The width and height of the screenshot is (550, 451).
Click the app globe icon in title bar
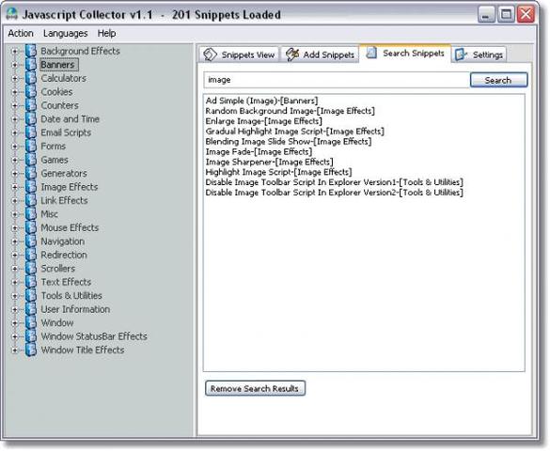click(12, 14)
